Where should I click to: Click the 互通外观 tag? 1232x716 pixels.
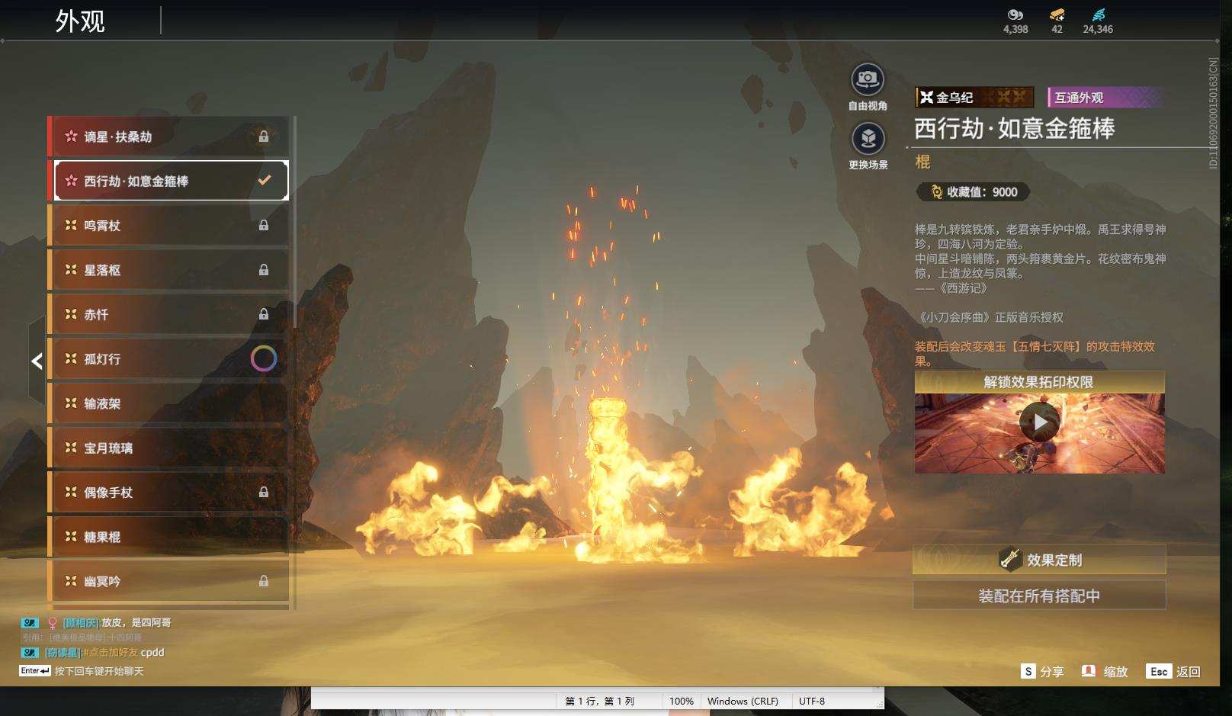1106,97
